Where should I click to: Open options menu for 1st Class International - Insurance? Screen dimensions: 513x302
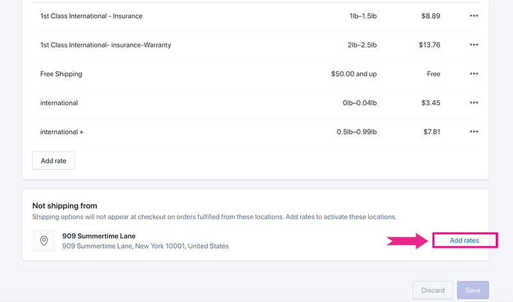coord(474,16)
